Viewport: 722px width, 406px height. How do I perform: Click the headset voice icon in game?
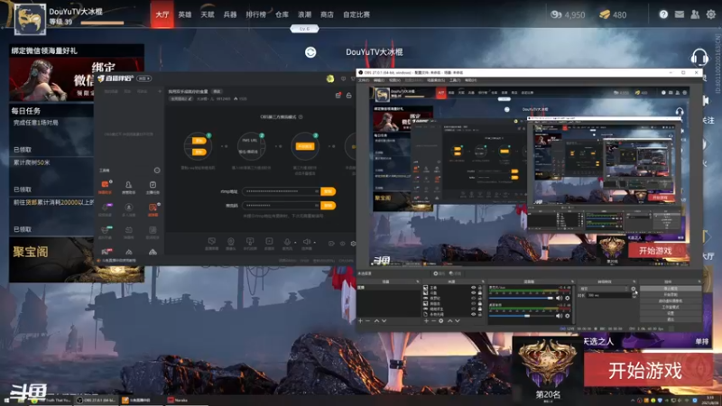click(699, 58)
